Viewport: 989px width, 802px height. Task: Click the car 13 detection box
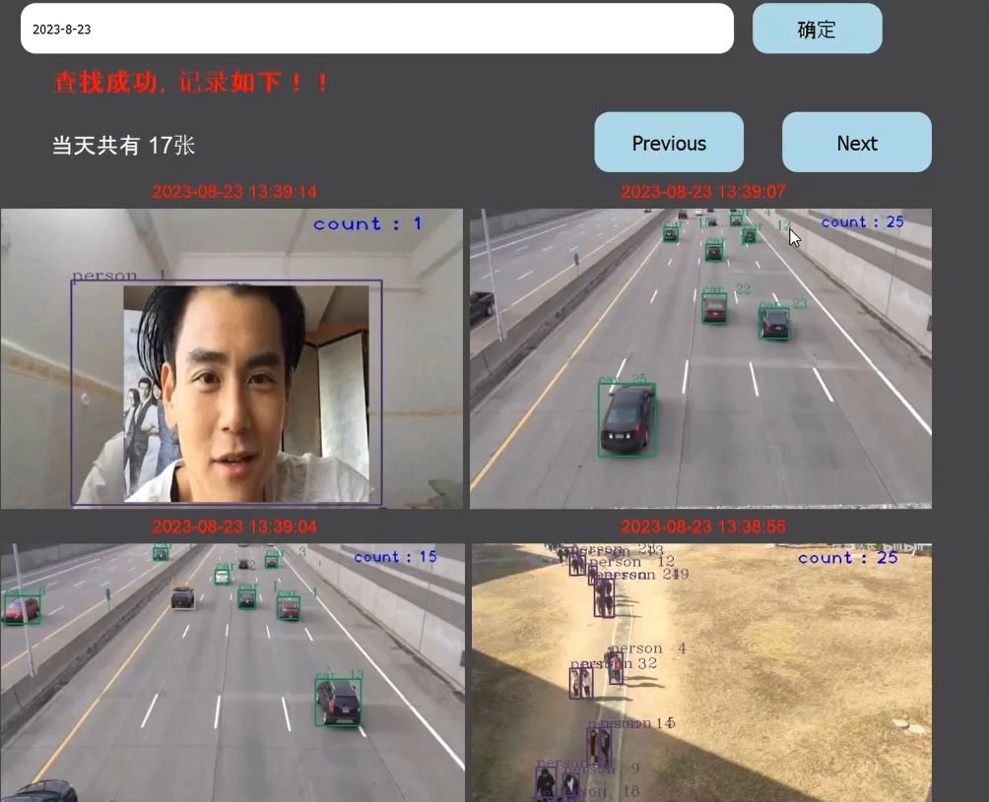[338, 702]
